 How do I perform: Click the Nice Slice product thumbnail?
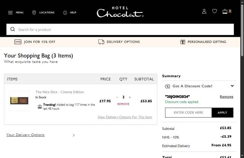point(19,101)
